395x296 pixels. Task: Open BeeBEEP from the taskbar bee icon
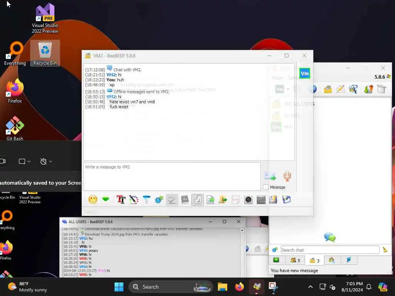257,287
